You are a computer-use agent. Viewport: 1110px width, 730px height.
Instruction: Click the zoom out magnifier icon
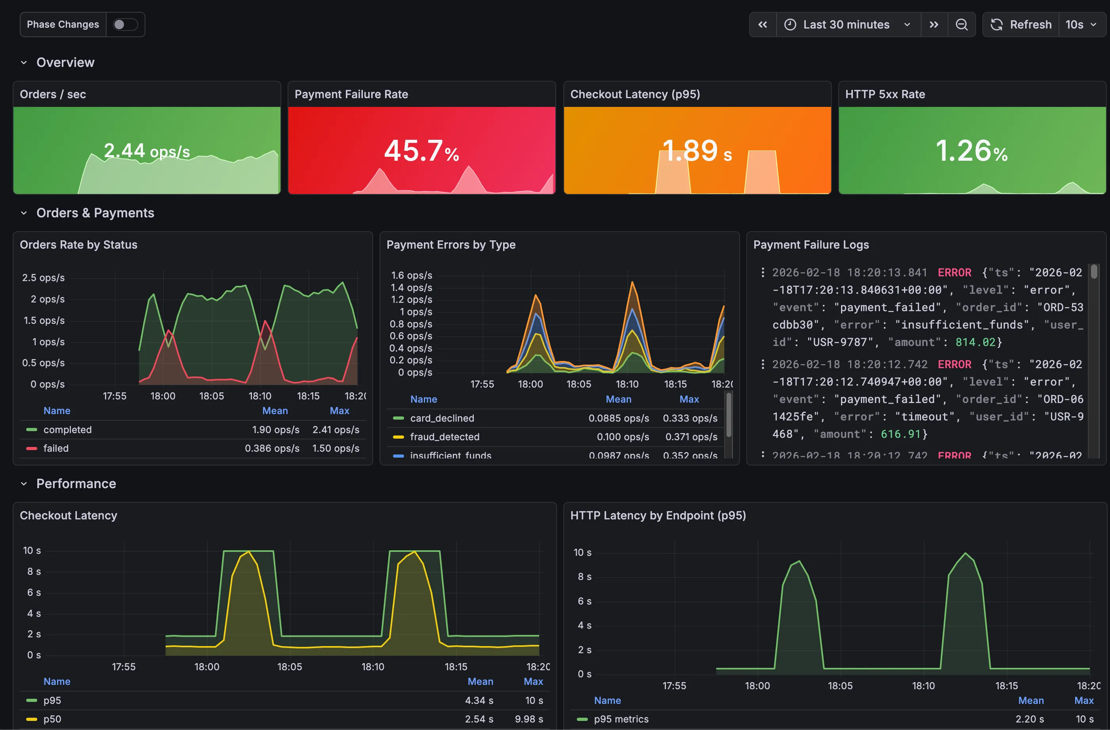pos(962,24)
